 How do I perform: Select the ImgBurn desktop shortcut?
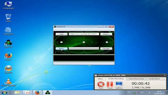click(8, 69)
